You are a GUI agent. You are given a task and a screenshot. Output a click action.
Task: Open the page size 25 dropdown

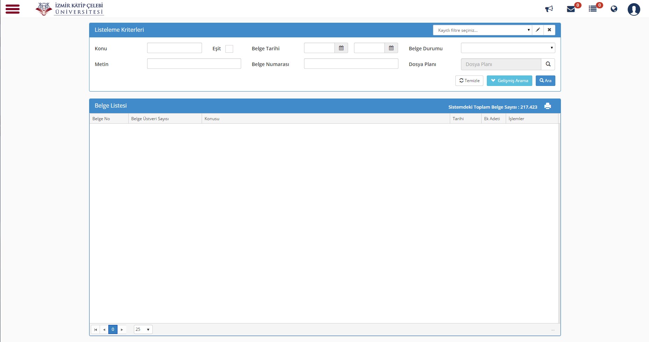pyautogui.click(x=143, y=329)
